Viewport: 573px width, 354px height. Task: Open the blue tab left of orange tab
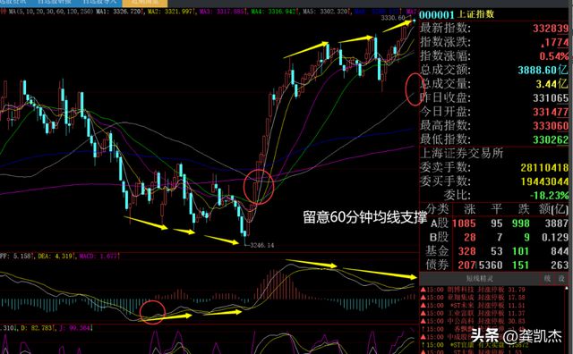coord(99,2)
